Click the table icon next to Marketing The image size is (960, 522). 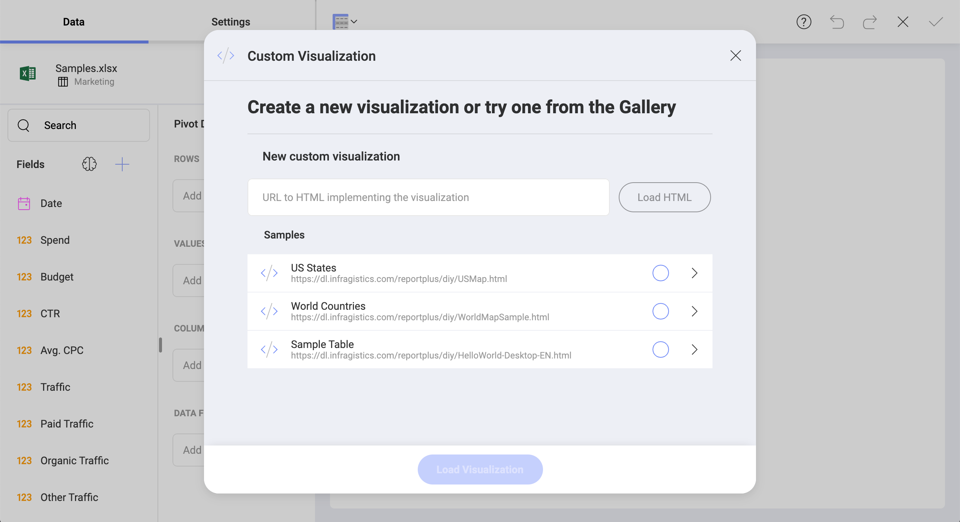pos(63,82)
